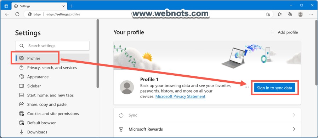Refresh the page with reload icon
This screenshot has height=138, width=318.
pos(17,14)
